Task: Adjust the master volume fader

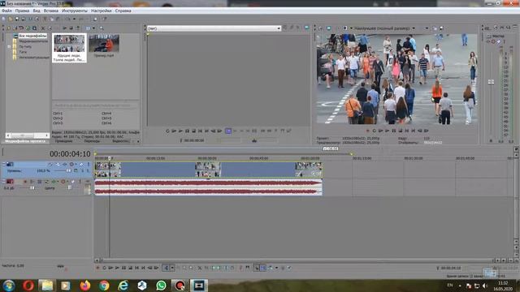Action: point(491,82)
